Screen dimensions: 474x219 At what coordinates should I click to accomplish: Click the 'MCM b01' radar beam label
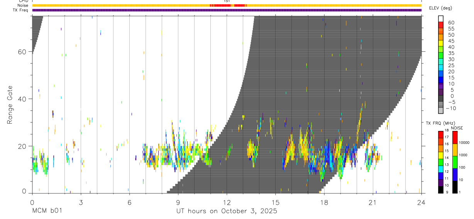click(47, 211)
